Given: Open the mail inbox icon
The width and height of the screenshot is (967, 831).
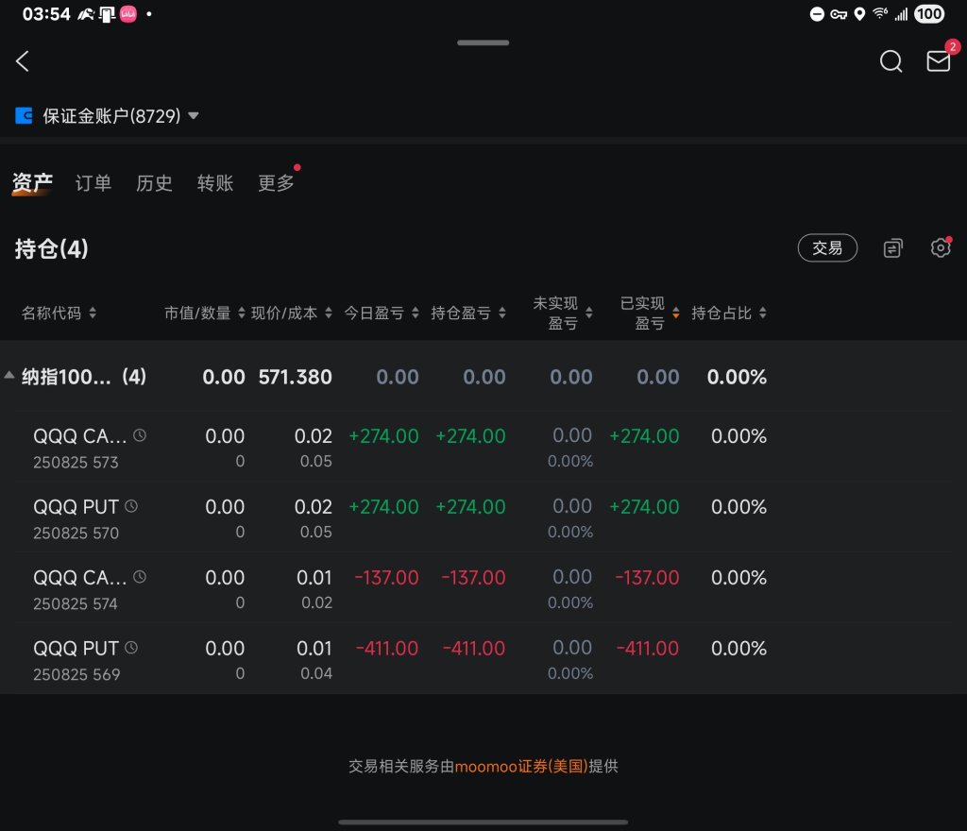Looking at the screenshot, I should click(x=938, y=61).
